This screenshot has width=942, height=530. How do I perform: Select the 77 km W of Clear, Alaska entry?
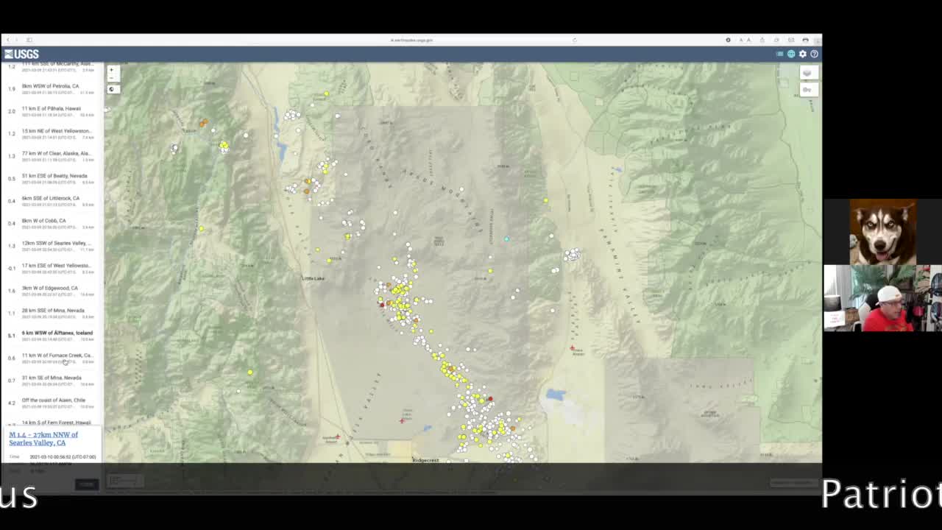point(52,155)
